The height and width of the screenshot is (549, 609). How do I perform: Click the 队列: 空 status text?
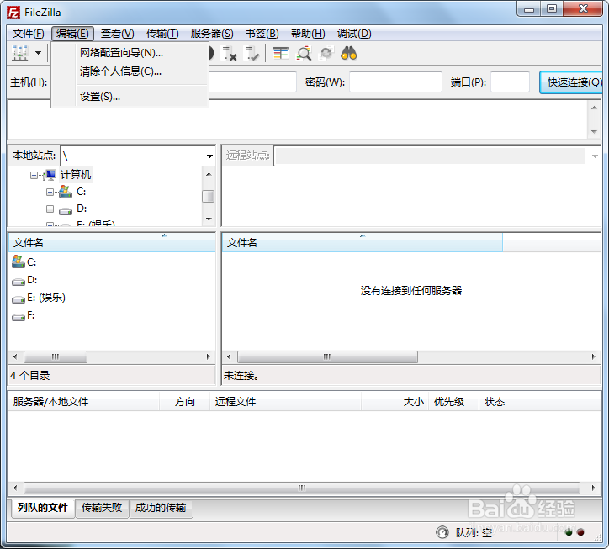(x=474, y=532)
